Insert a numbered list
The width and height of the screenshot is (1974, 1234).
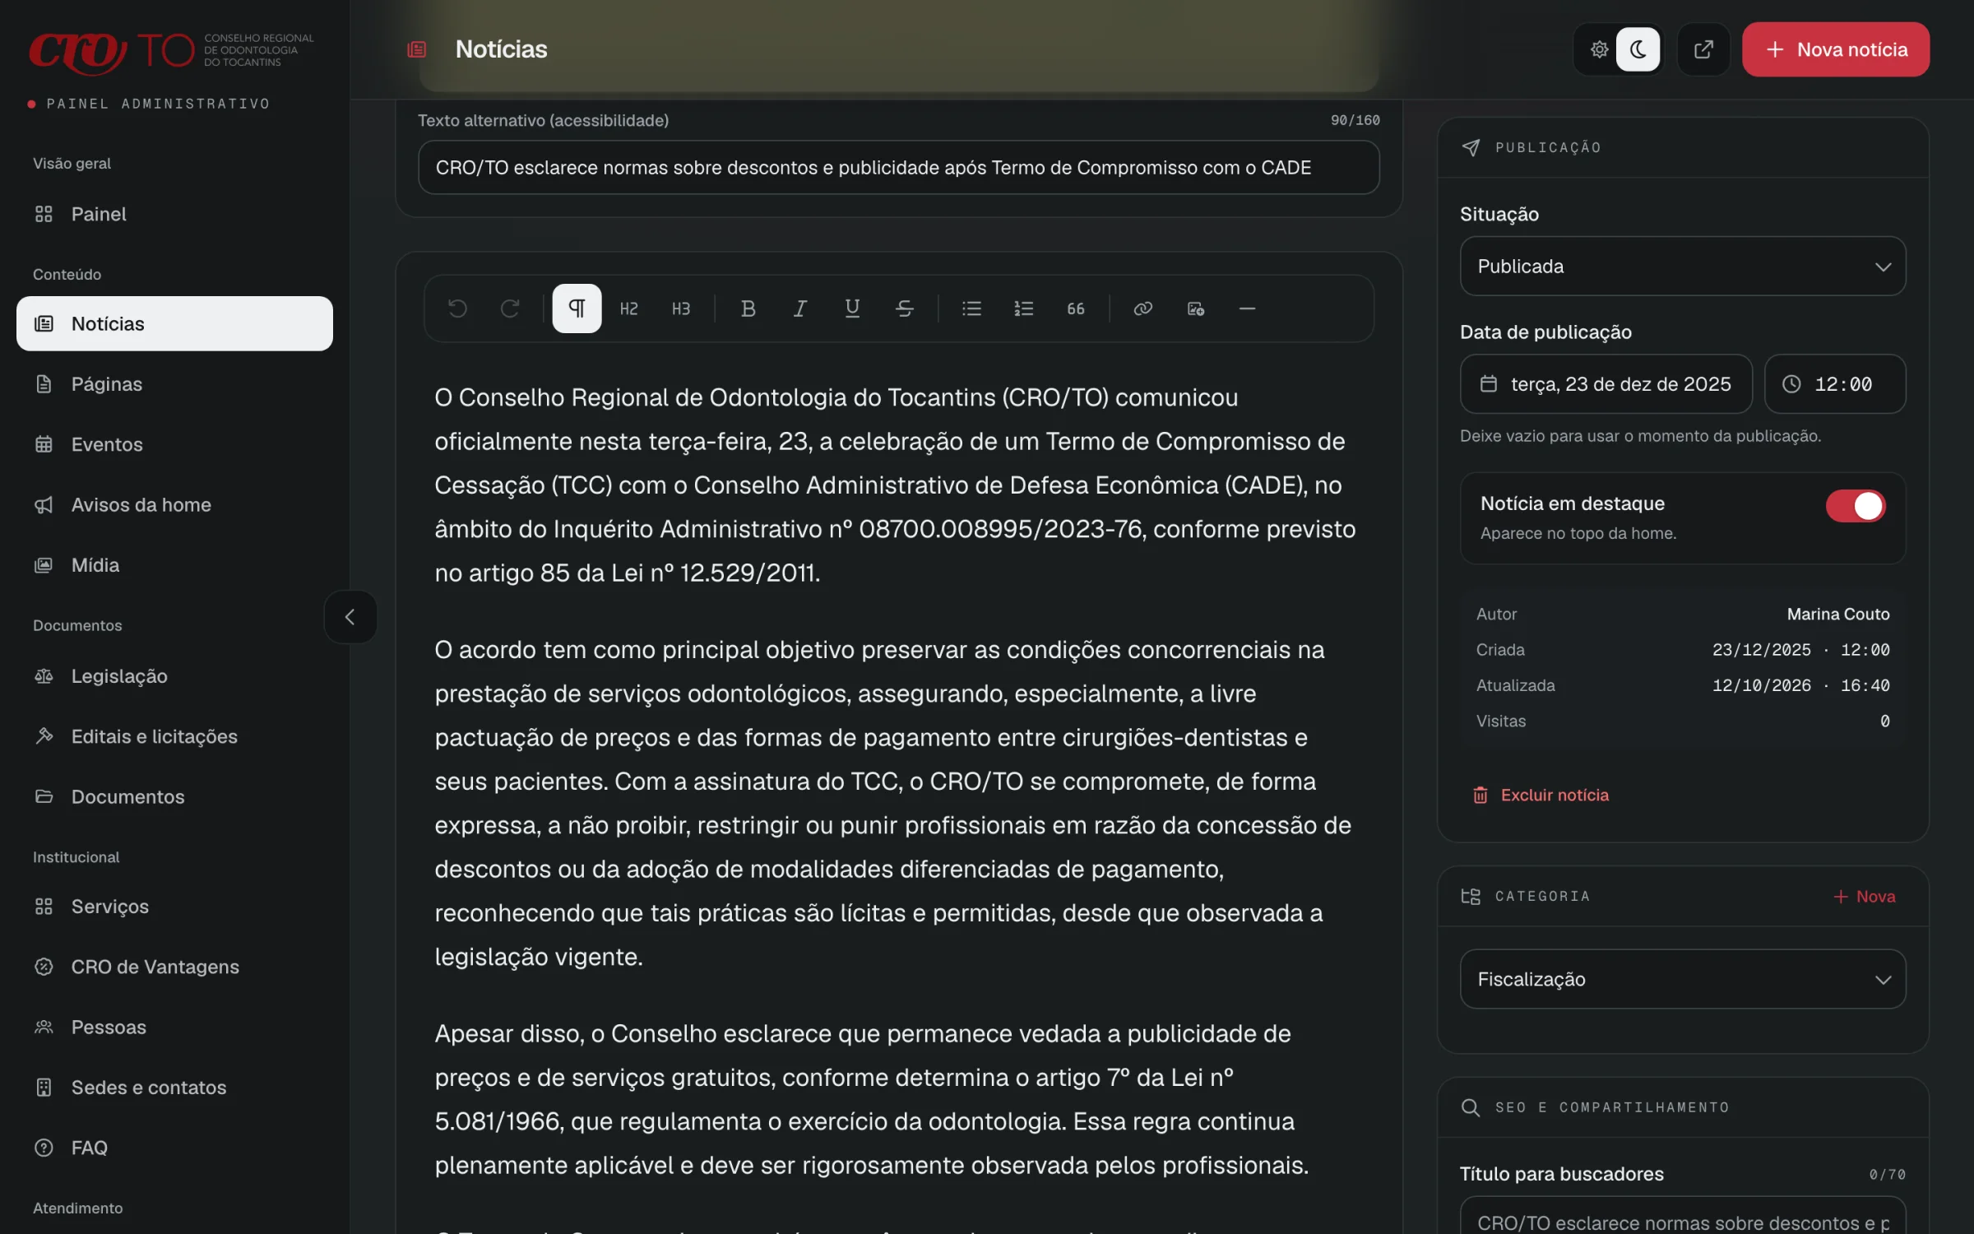point(1024,308)
